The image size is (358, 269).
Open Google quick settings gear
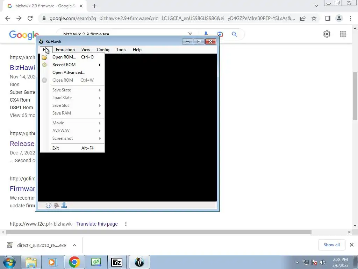[327, 34]
